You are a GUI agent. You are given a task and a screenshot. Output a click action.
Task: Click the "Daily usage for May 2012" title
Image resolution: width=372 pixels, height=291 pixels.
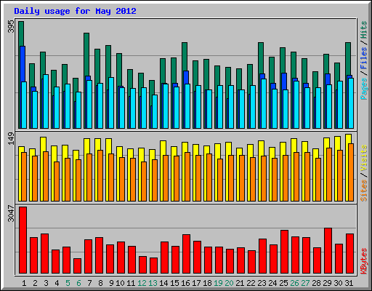[x=75, y=11]
